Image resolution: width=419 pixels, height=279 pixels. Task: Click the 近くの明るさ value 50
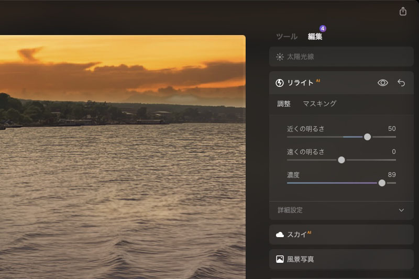(392, 129)
